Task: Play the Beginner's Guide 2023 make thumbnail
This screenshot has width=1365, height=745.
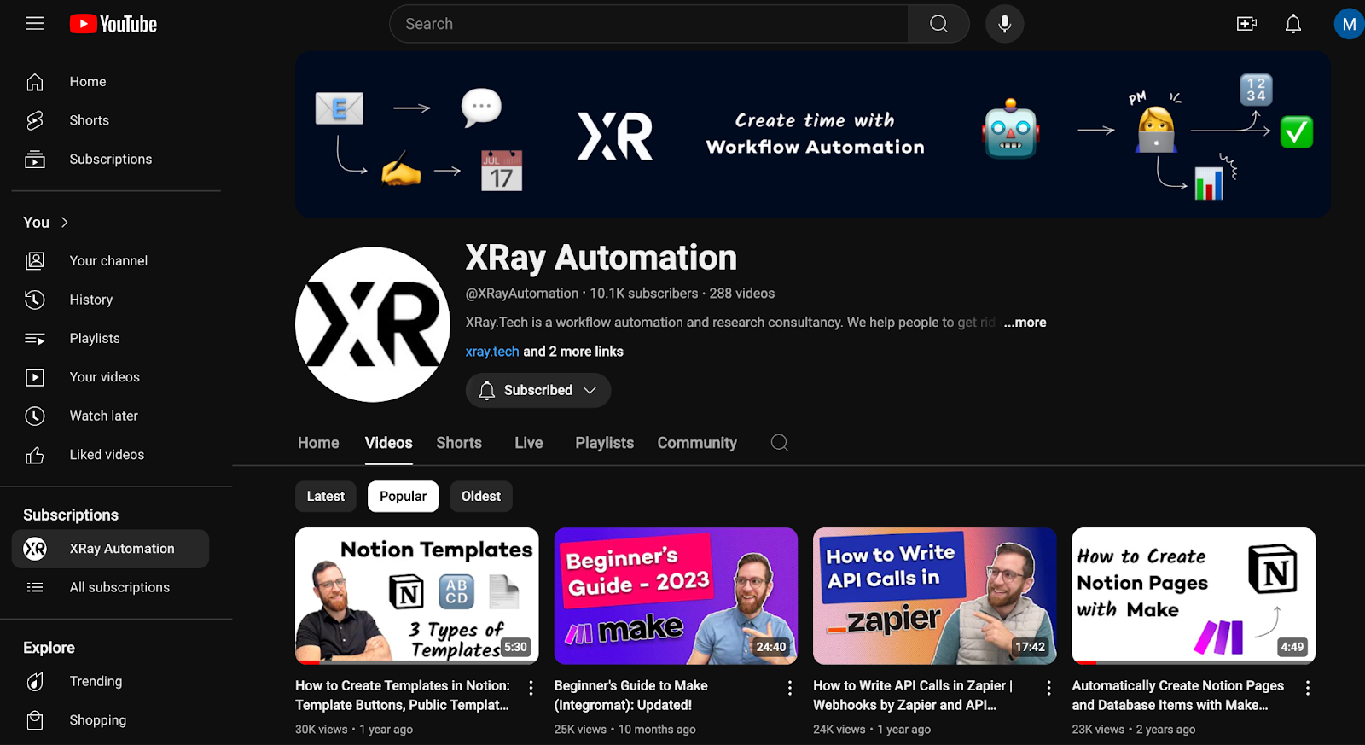Action: [676, 596]
